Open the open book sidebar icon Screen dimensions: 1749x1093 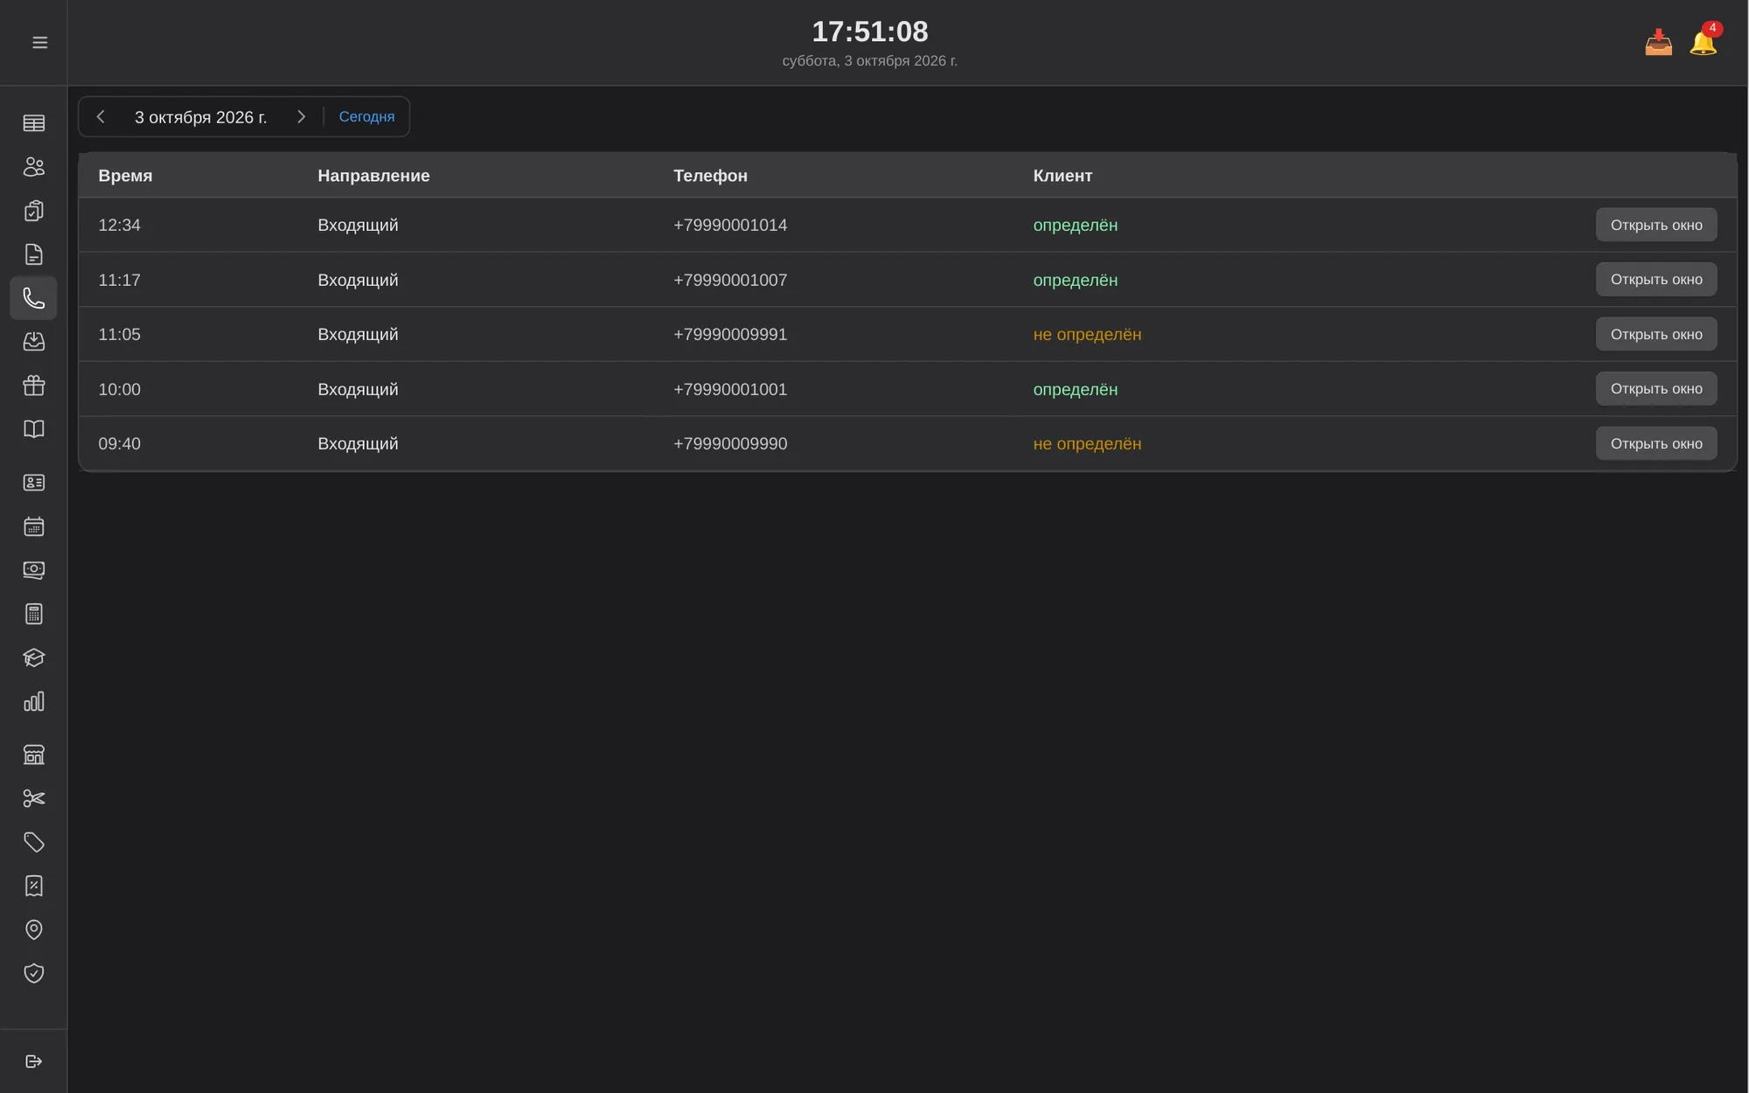[33, 429]
